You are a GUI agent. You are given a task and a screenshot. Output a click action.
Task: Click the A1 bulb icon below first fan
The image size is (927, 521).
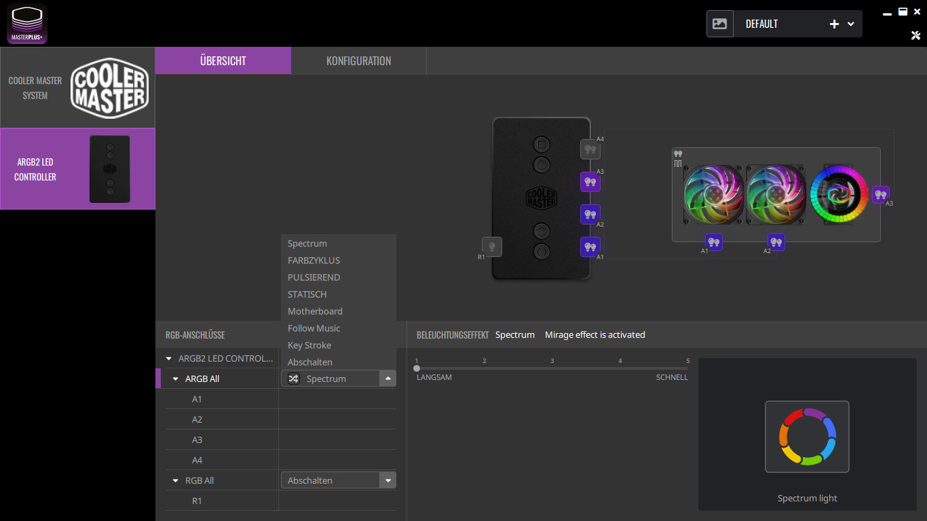(x=714, y=242)
